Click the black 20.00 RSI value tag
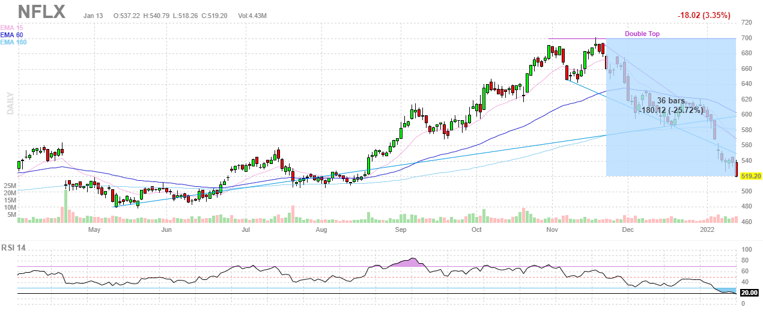This screenshot has height=313, width=763. coord(750,293)
